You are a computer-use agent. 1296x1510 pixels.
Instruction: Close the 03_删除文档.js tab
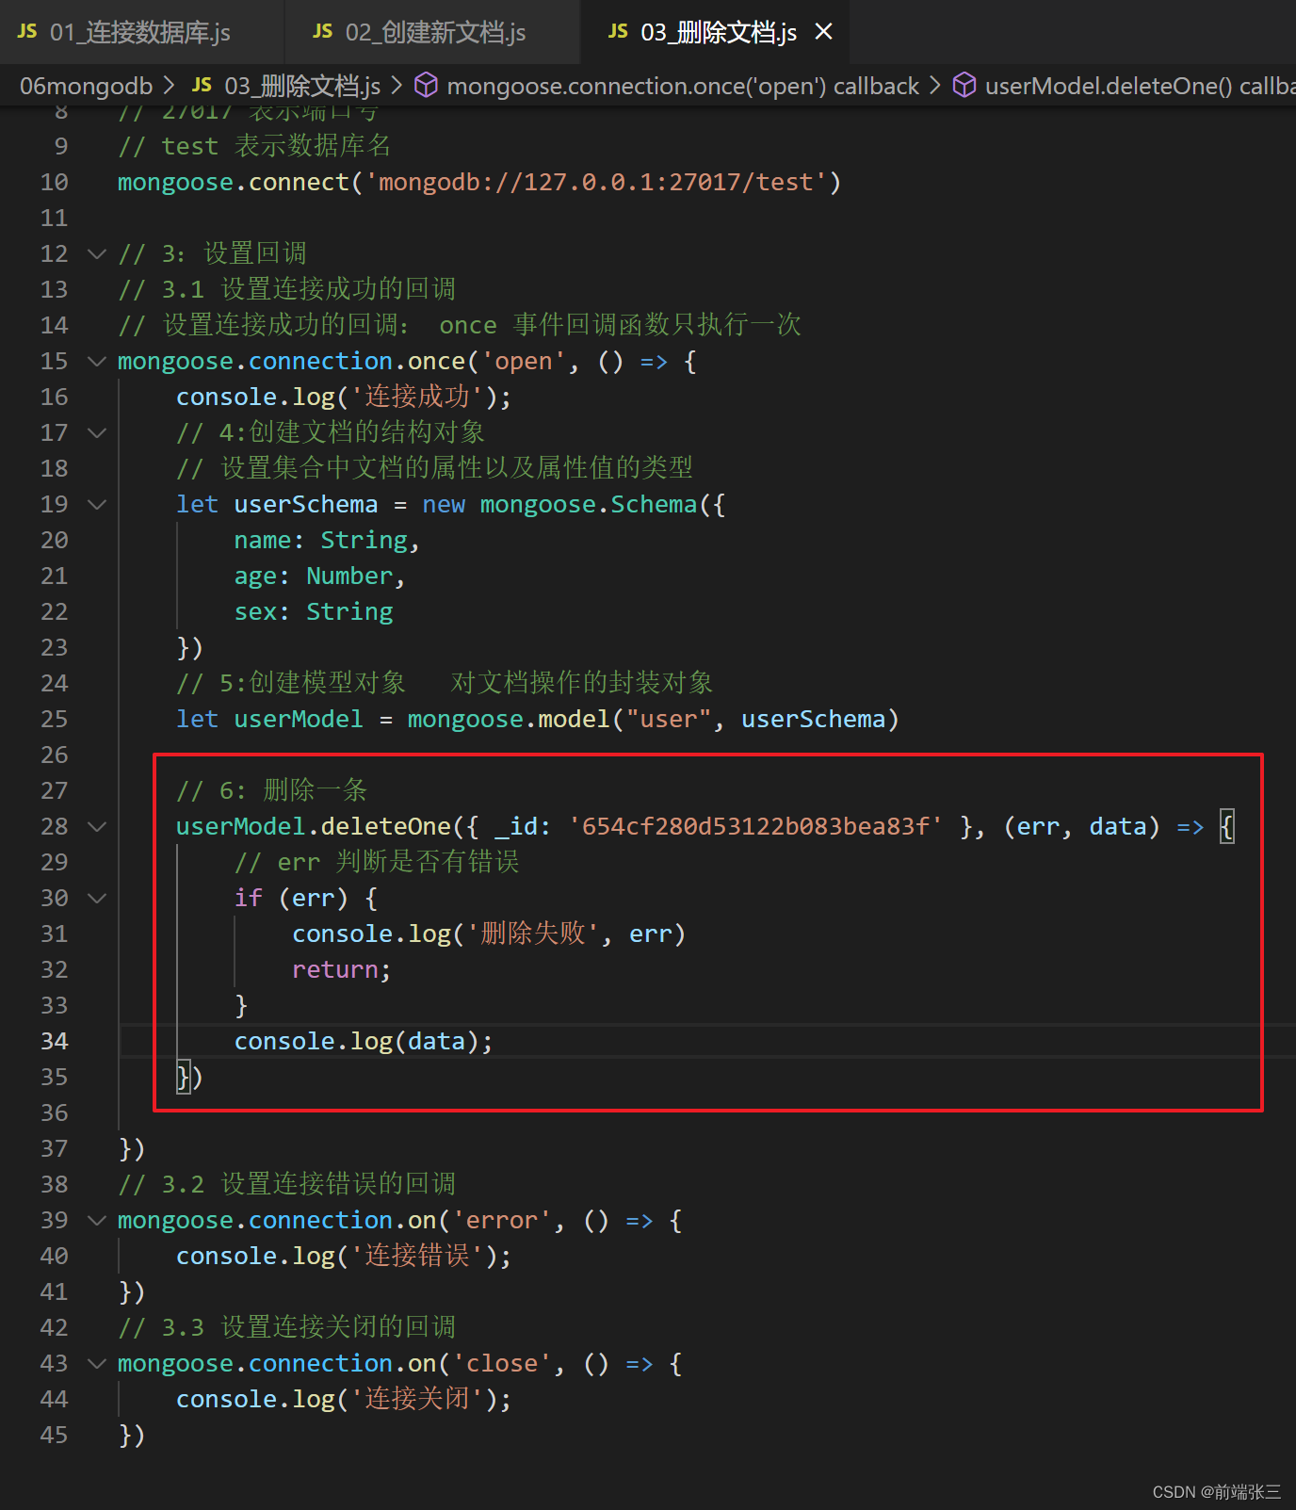(823, 32)
